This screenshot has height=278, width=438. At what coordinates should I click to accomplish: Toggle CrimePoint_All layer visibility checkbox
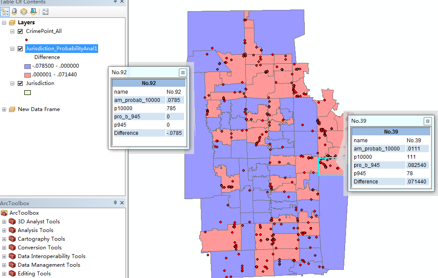[x=20, y=31]
